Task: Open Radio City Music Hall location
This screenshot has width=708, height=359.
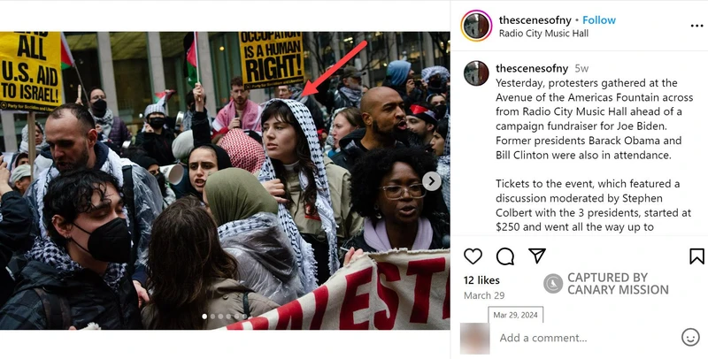Action: click(x=543, y=34)
